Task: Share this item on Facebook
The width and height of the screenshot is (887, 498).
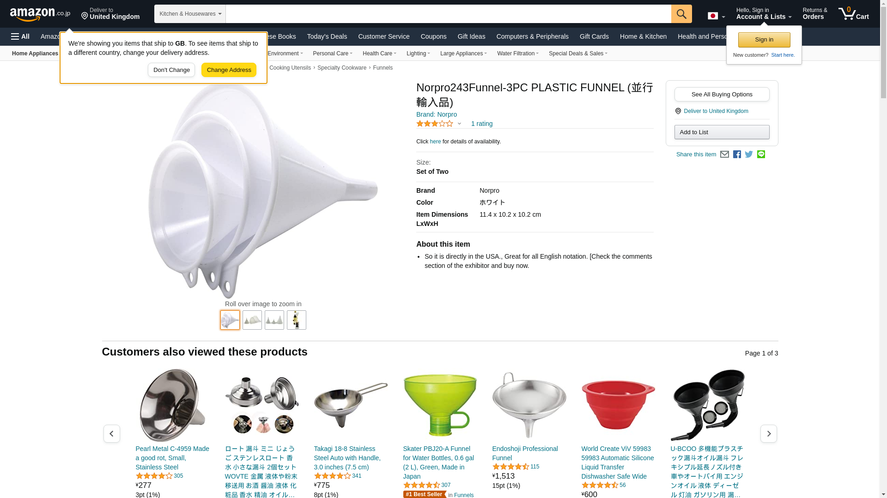Action: (737, 154)
